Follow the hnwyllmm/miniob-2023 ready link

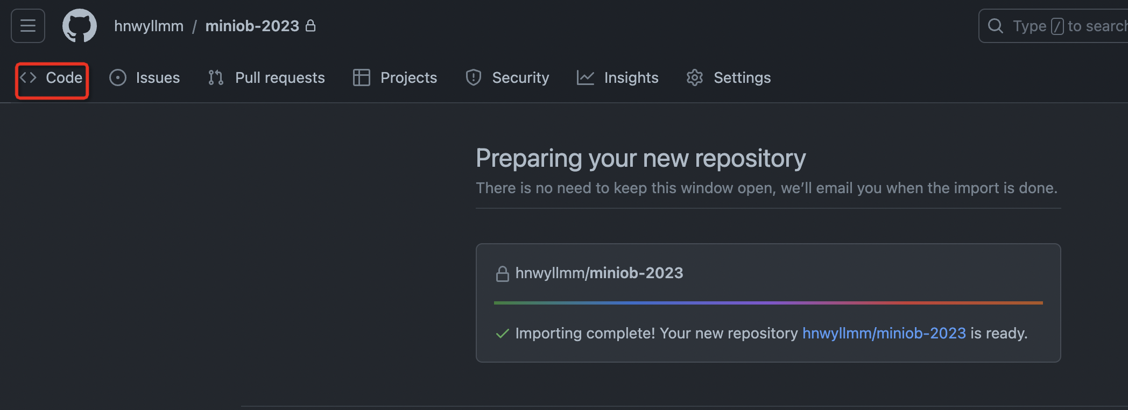click(884, 334)
